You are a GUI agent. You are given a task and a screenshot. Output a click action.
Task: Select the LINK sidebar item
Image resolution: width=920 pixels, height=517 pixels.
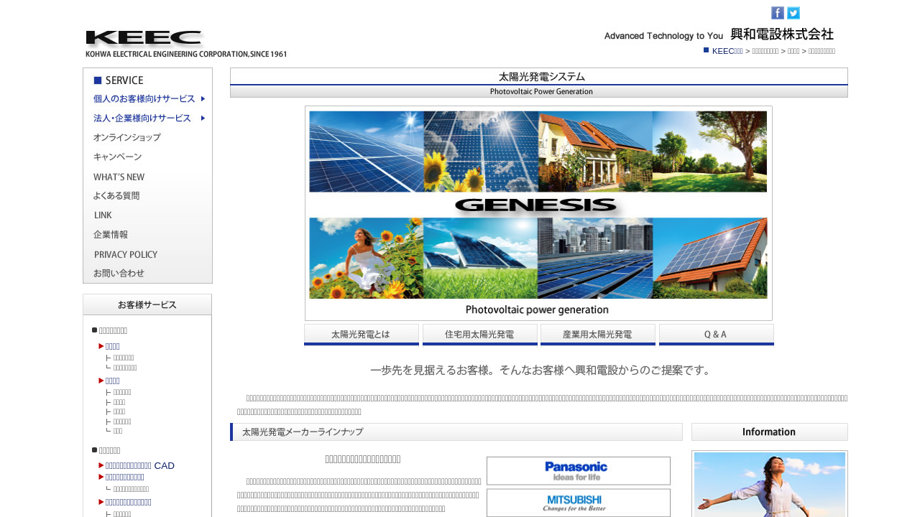[x=103, y=215]
